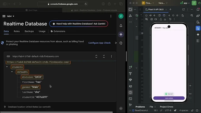Reload the Firebase page
This screenshot has height=113, width=201.
86,4
